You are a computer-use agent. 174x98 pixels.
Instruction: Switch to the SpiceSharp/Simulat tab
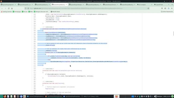point(111,5)
